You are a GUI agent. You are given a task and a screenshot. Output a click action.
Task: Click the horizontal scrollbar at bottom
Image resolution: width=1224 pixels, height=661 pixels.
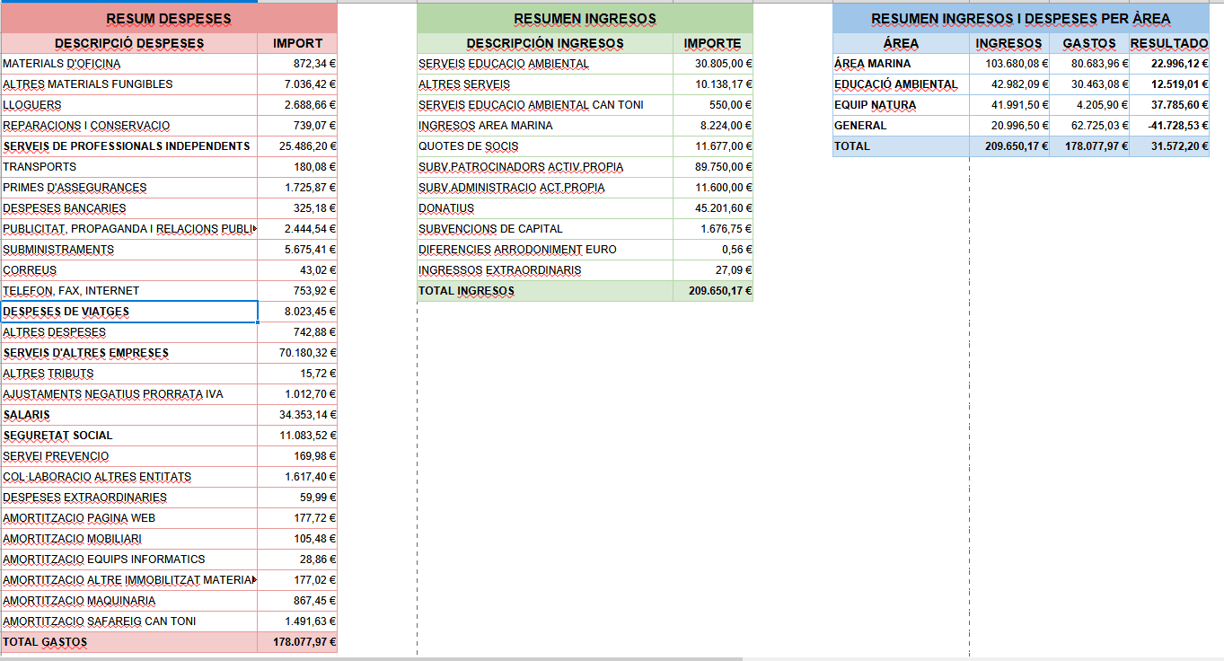coord(372,658)
